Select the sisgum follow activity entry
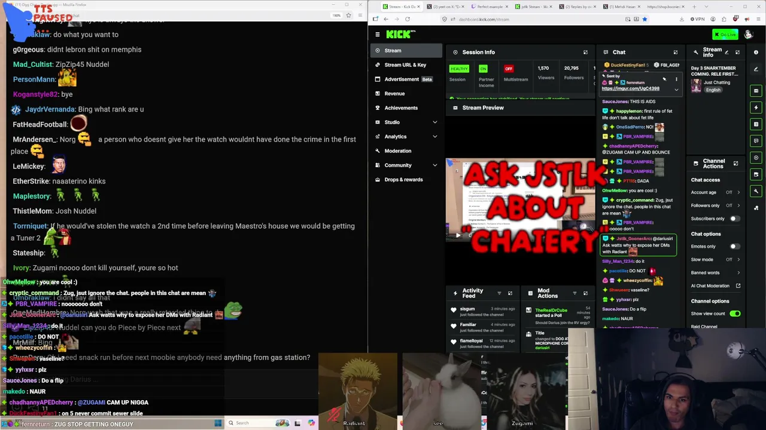The image size is (766, 430). tap(484, 311)
